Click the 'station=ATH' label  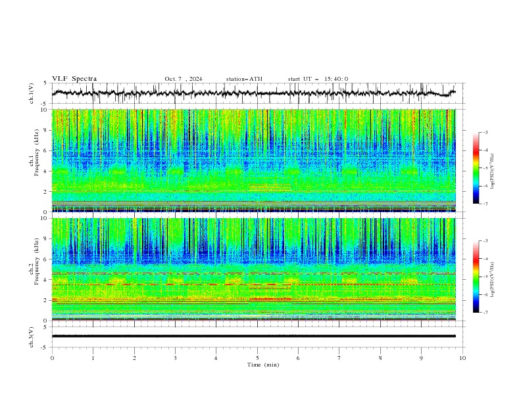[x=244, y=79]
